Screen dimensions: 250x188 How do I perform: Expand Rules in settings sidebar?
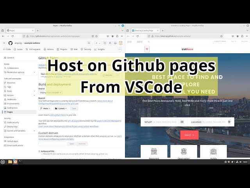[x=34, y=91]
